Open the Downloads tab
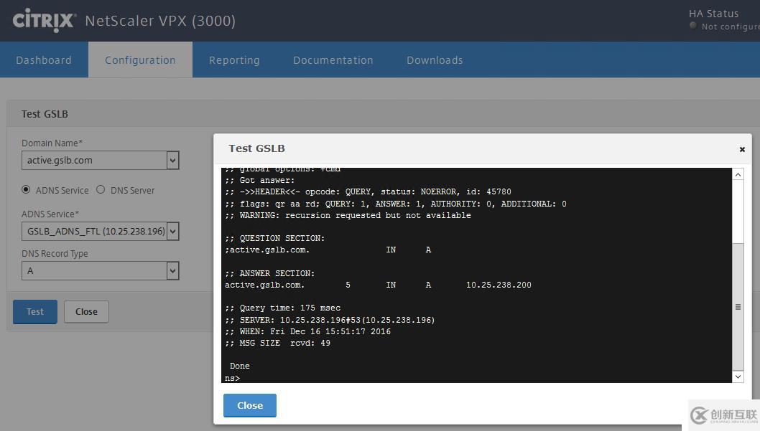The height and width of the screenshot is (431, 760). [x=435, y=60]
